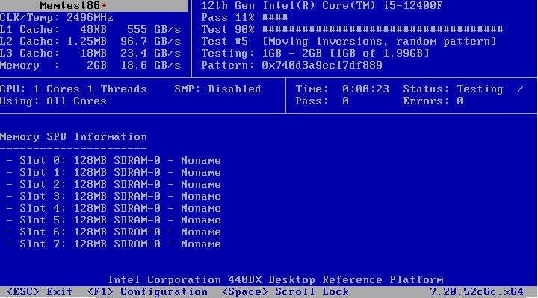Image resolution: width=538 pixels, height=298 pixels.
Task: Click the version 7.20.52c6c.x64 text
Action: [x=477, y=292]
